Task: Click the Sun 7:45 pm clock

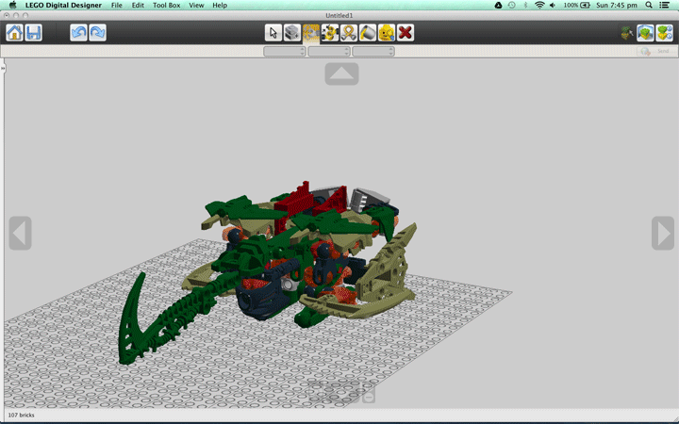Action: pos(616,6)
